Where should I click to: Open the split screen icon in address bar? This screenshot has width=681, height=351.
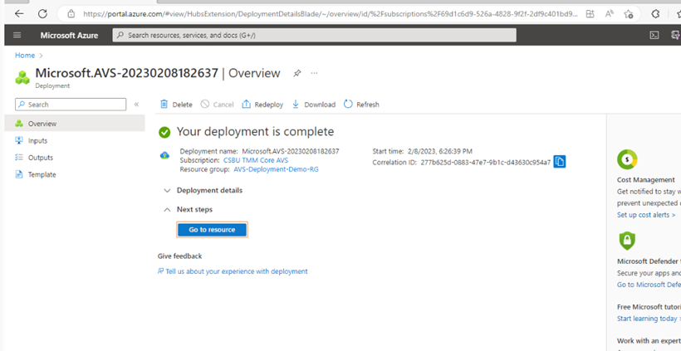(x=590, y=14)
